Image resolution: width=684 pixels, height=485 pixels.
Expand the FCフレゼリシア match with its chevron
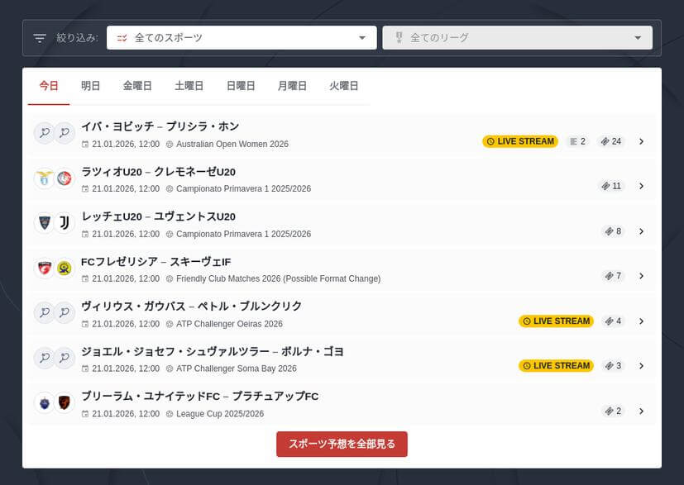642,276
